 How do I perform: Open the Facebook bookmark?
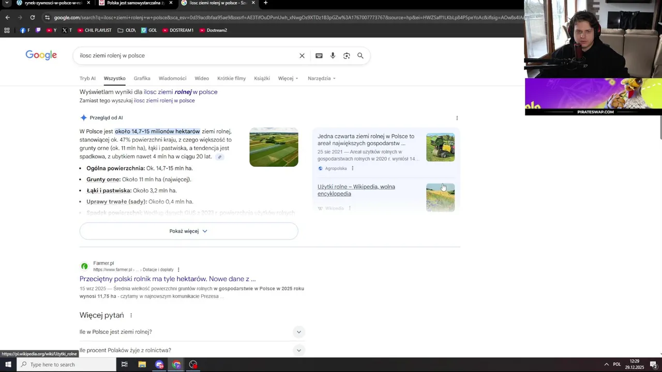tap(25, 30)
